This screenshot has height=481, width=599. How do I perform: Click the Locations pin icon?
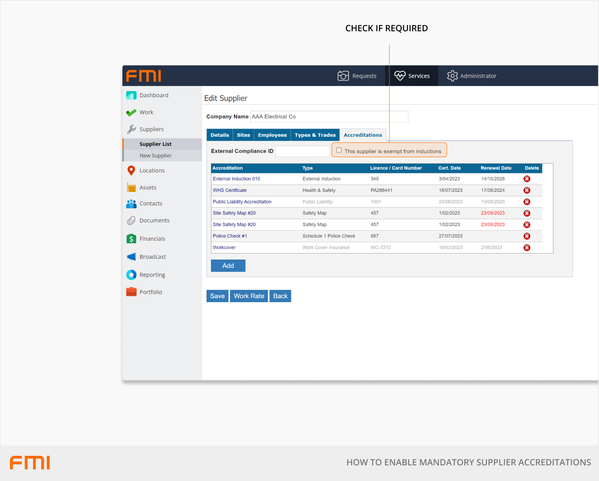coord(131,171)
